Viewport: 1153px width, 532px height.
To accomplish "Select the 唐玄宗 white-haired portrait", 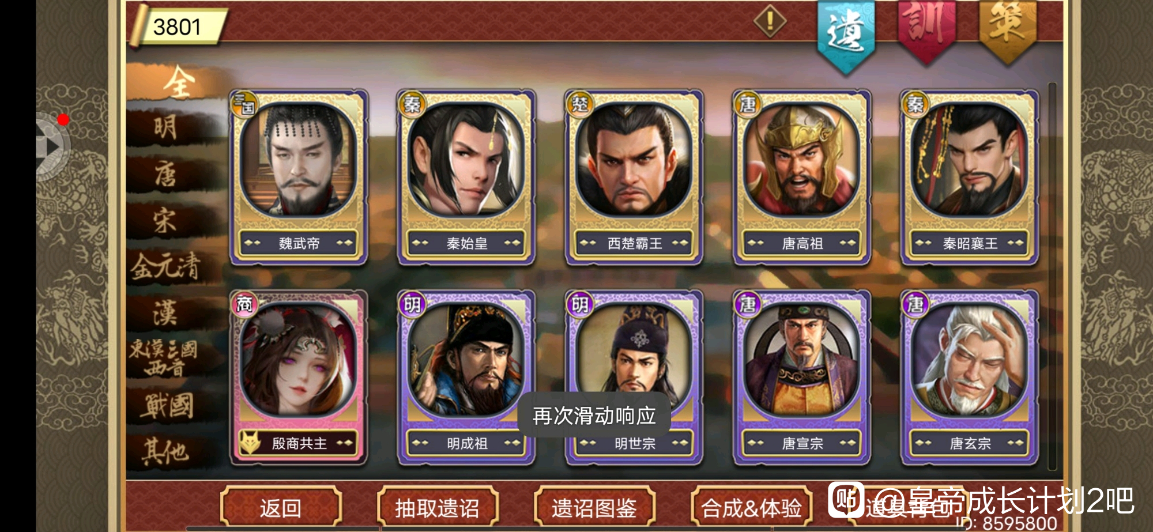I will click(970, 378).
